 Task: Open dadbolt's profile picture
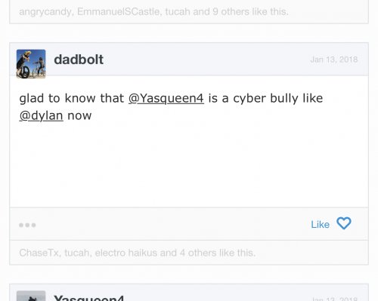coord(31,64)
